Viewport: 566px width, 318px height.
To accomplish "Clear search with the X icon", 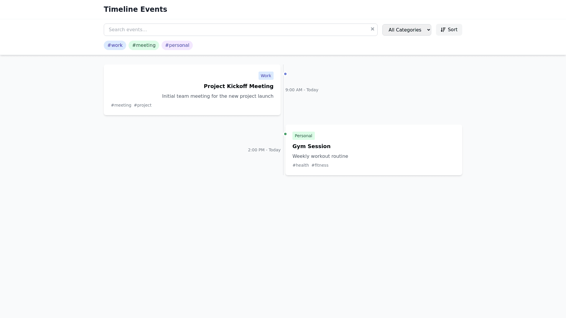I will tap(372, 29).
